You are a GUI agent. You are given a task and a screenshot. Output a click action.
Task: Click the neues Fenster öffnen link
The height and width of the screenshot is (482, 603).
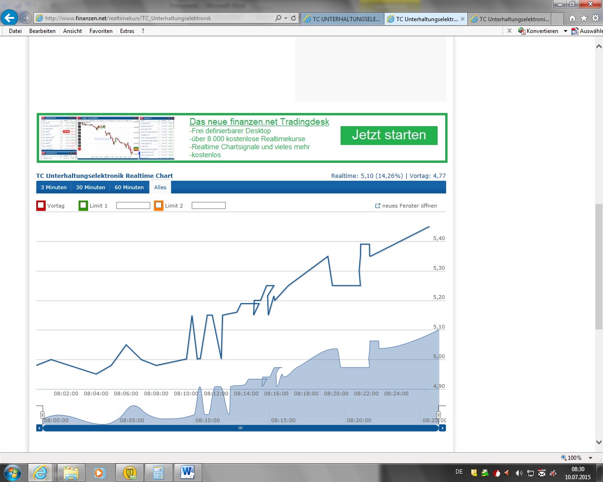click(x=406, y=206)
